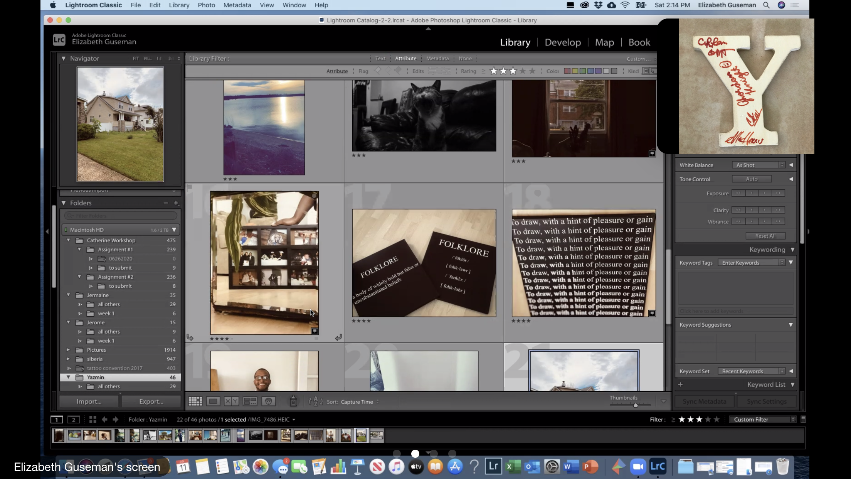Set rating filter to four stars
This screenshot has width=851, height=479.
point(523,71)
